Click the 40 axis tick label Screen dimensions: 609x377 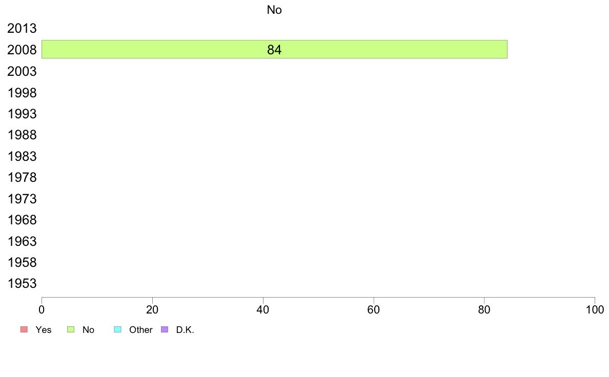click(263, 309)
